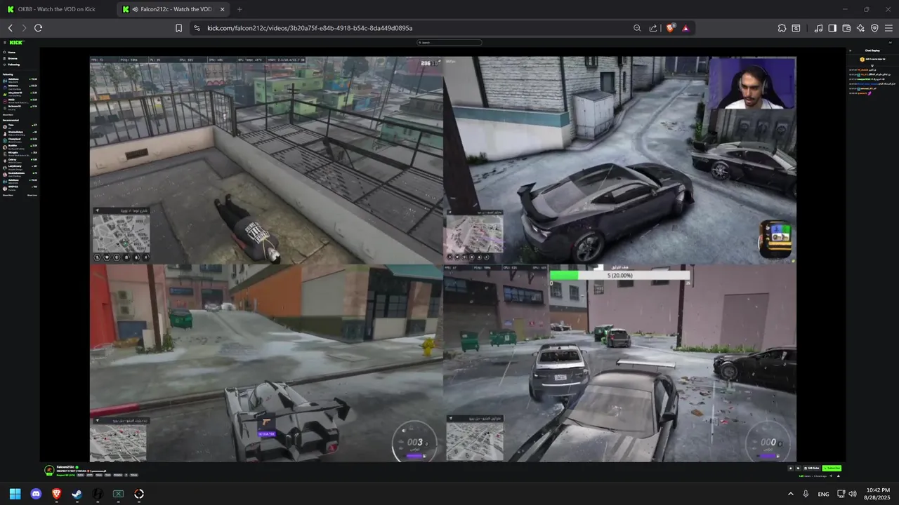Toggle Kick sidebar hamburger menu
899x505 pixels.
pos(5,43)
